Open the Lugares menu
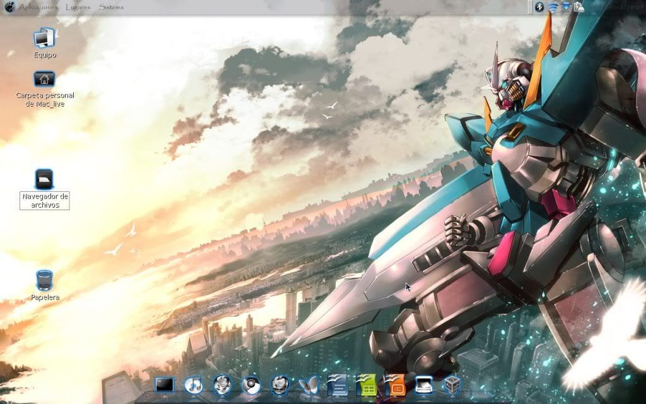The height and width of the screenshot is (404, 646). (78, 8)
